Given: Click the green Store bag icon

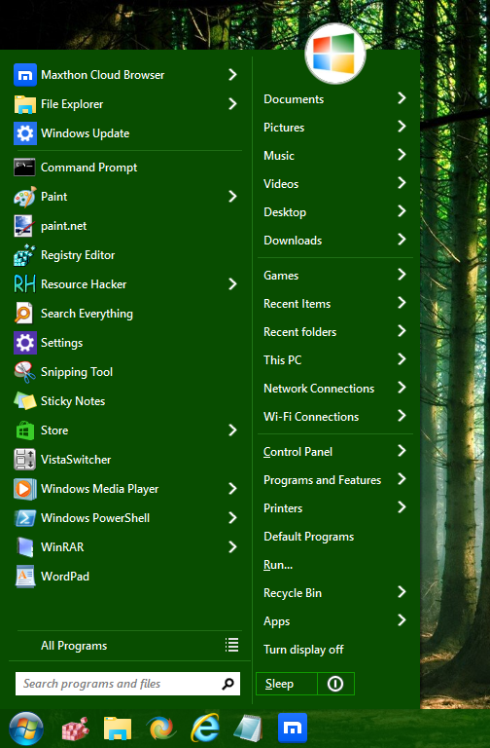Looking at the screenshot, I should coord(24,430).
